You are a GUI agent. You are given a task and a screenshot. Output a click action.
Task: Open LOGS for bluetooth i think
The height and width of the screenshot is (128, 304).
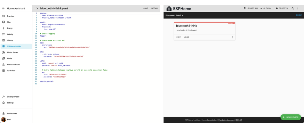pyautogui.click(x=187, y=37)
